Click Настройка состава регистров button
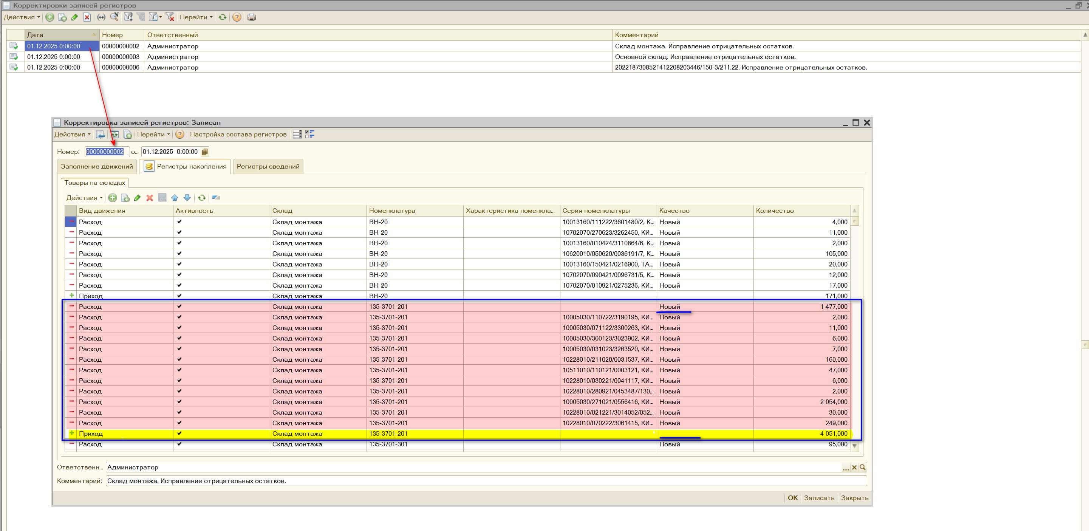This screenshot has width=1089, height=531. click(x=238, y=135)
